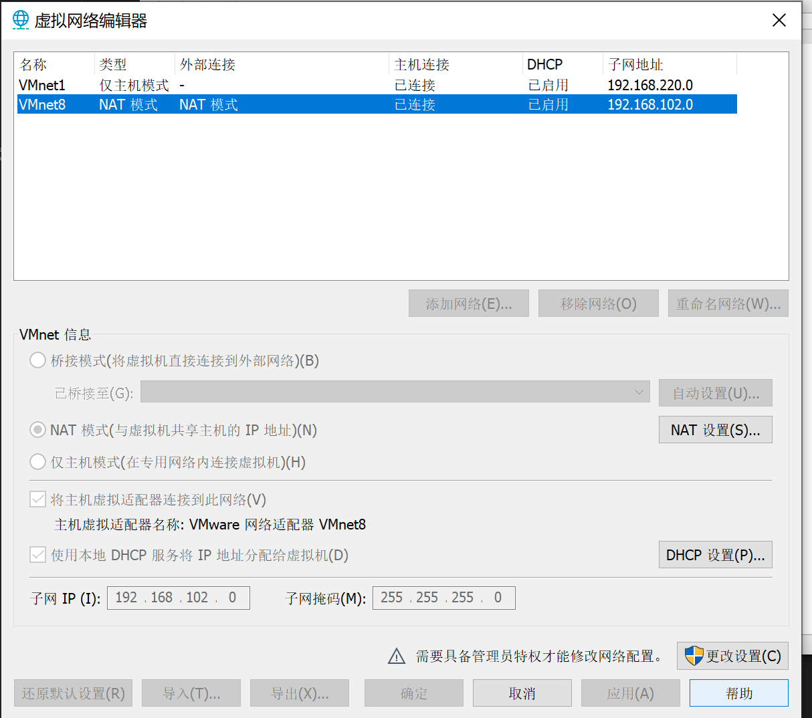
Task: Toggle 使用本地 DHCP 服务 checkbox
Action: tap(37, 555)
